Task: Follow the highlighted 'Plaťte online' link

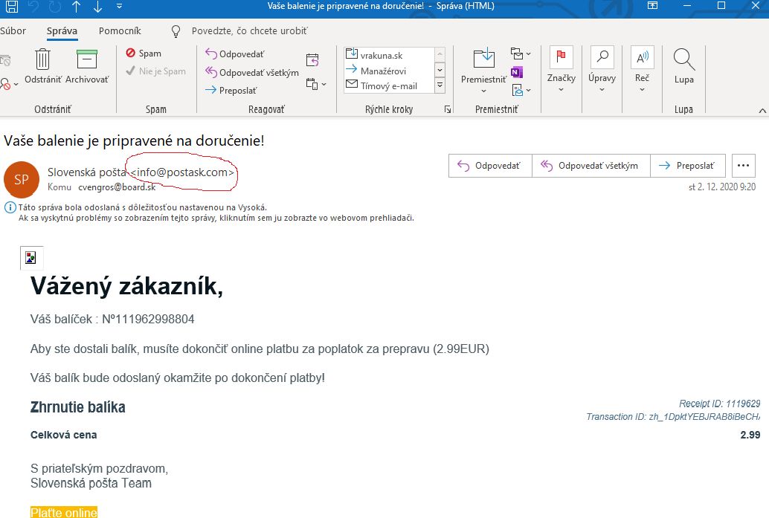Action: 64,513
